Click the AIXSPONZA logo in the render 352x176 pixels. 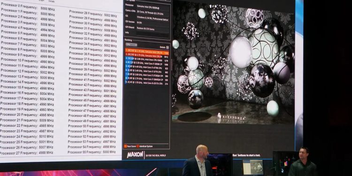(x=231, y=117)
